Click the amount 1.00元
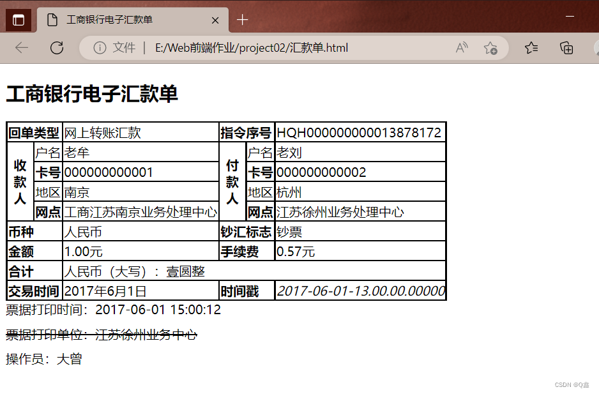The height and width of the screenshot is (394, 599). [x=83, y=252]
